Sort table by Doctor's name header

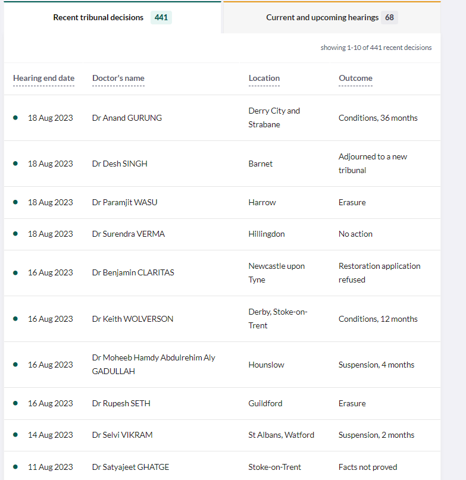[118, 79]
